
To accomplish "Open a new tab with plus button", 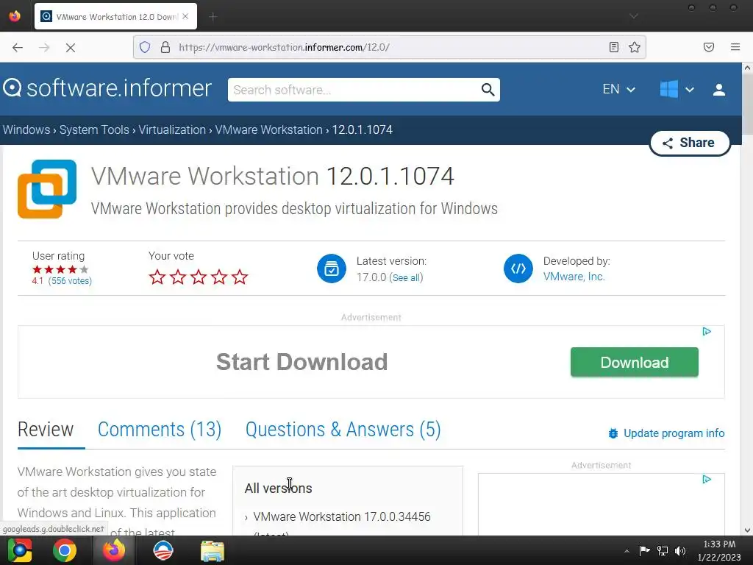I will 213,17.
